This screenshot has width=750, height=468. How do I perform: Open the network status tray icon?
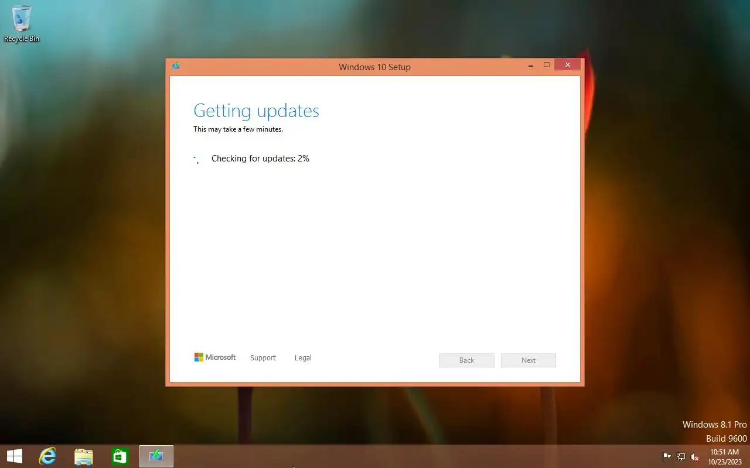(680, 457)
